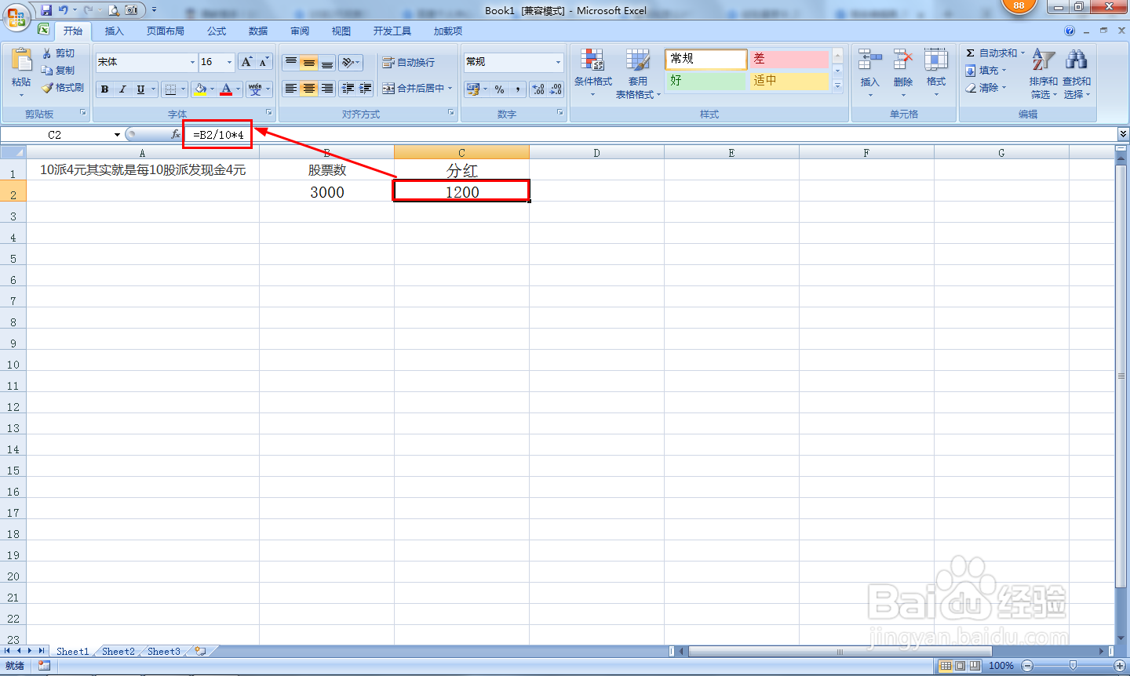Viewport: 1130px width, 676px height.
Task: Open the font name 宋体 dropdown
Action: pos(192,62)
